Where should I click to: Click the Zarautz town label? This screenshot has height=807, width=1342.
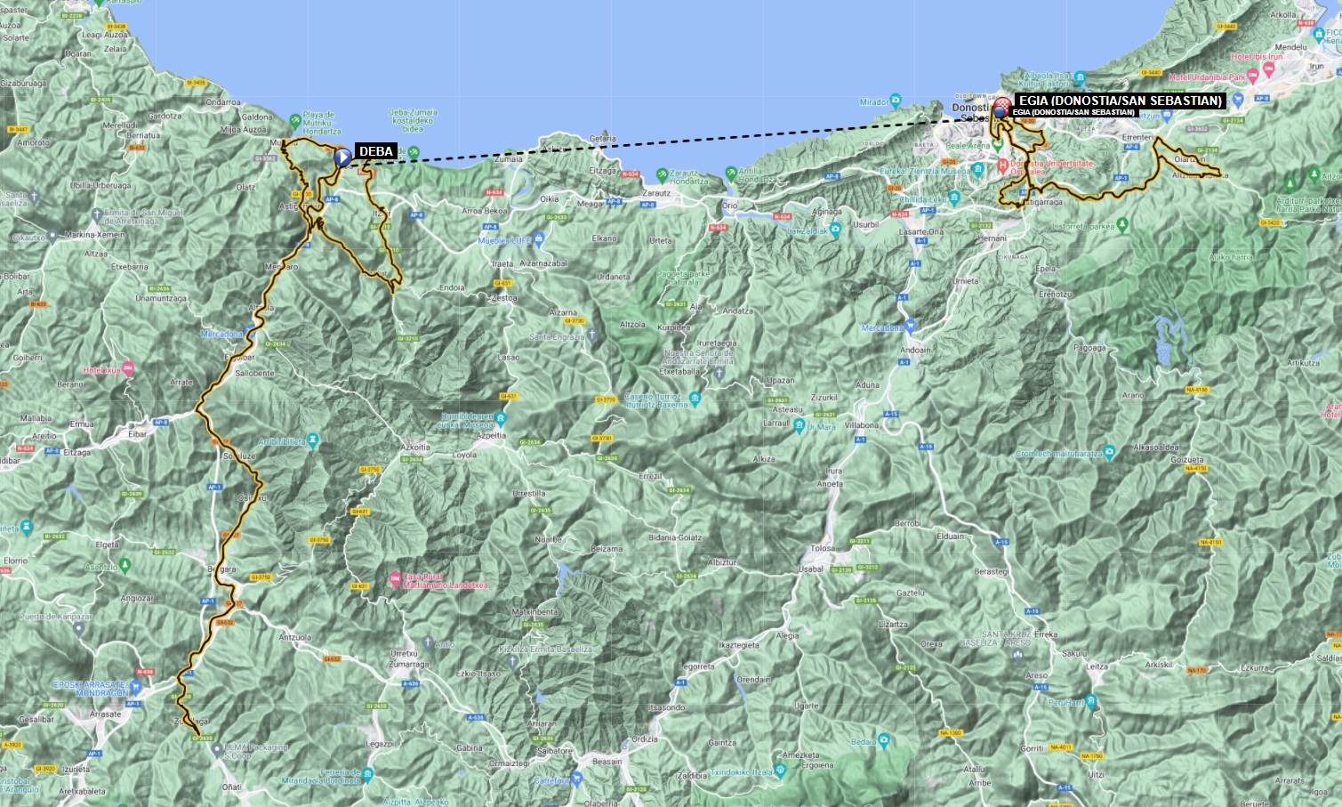(x=656, y=193)
